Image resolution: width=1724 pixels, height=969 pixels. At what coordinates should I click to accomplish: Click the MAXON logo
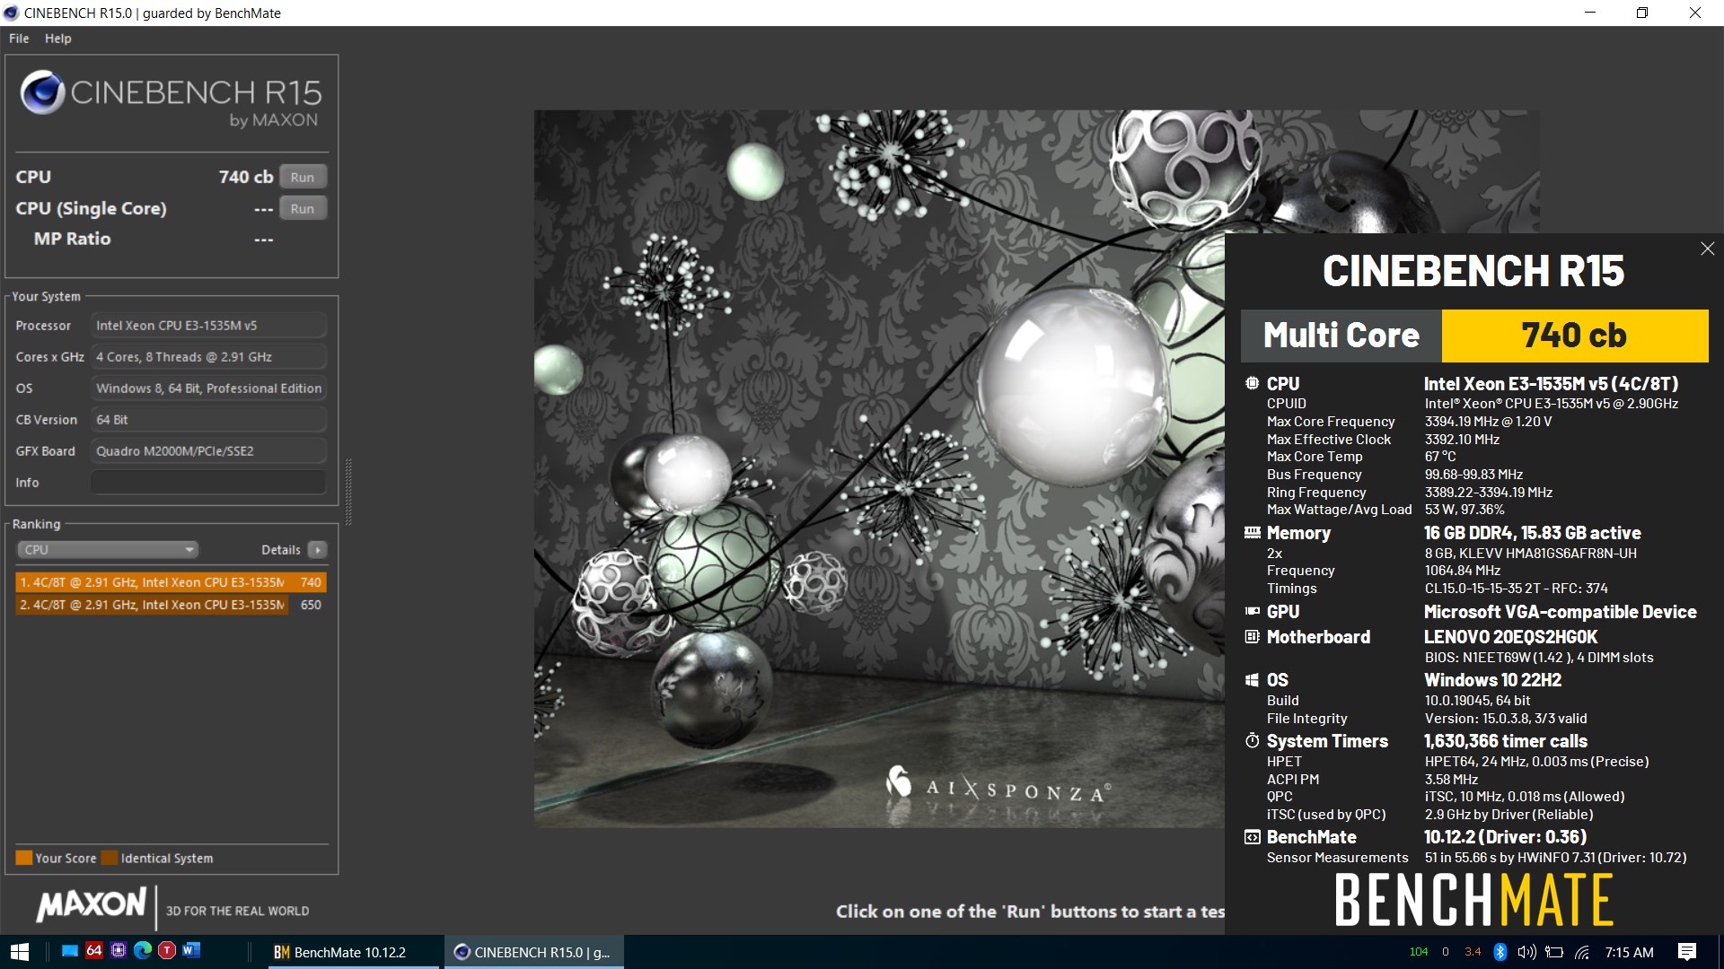tap(91, 904)
